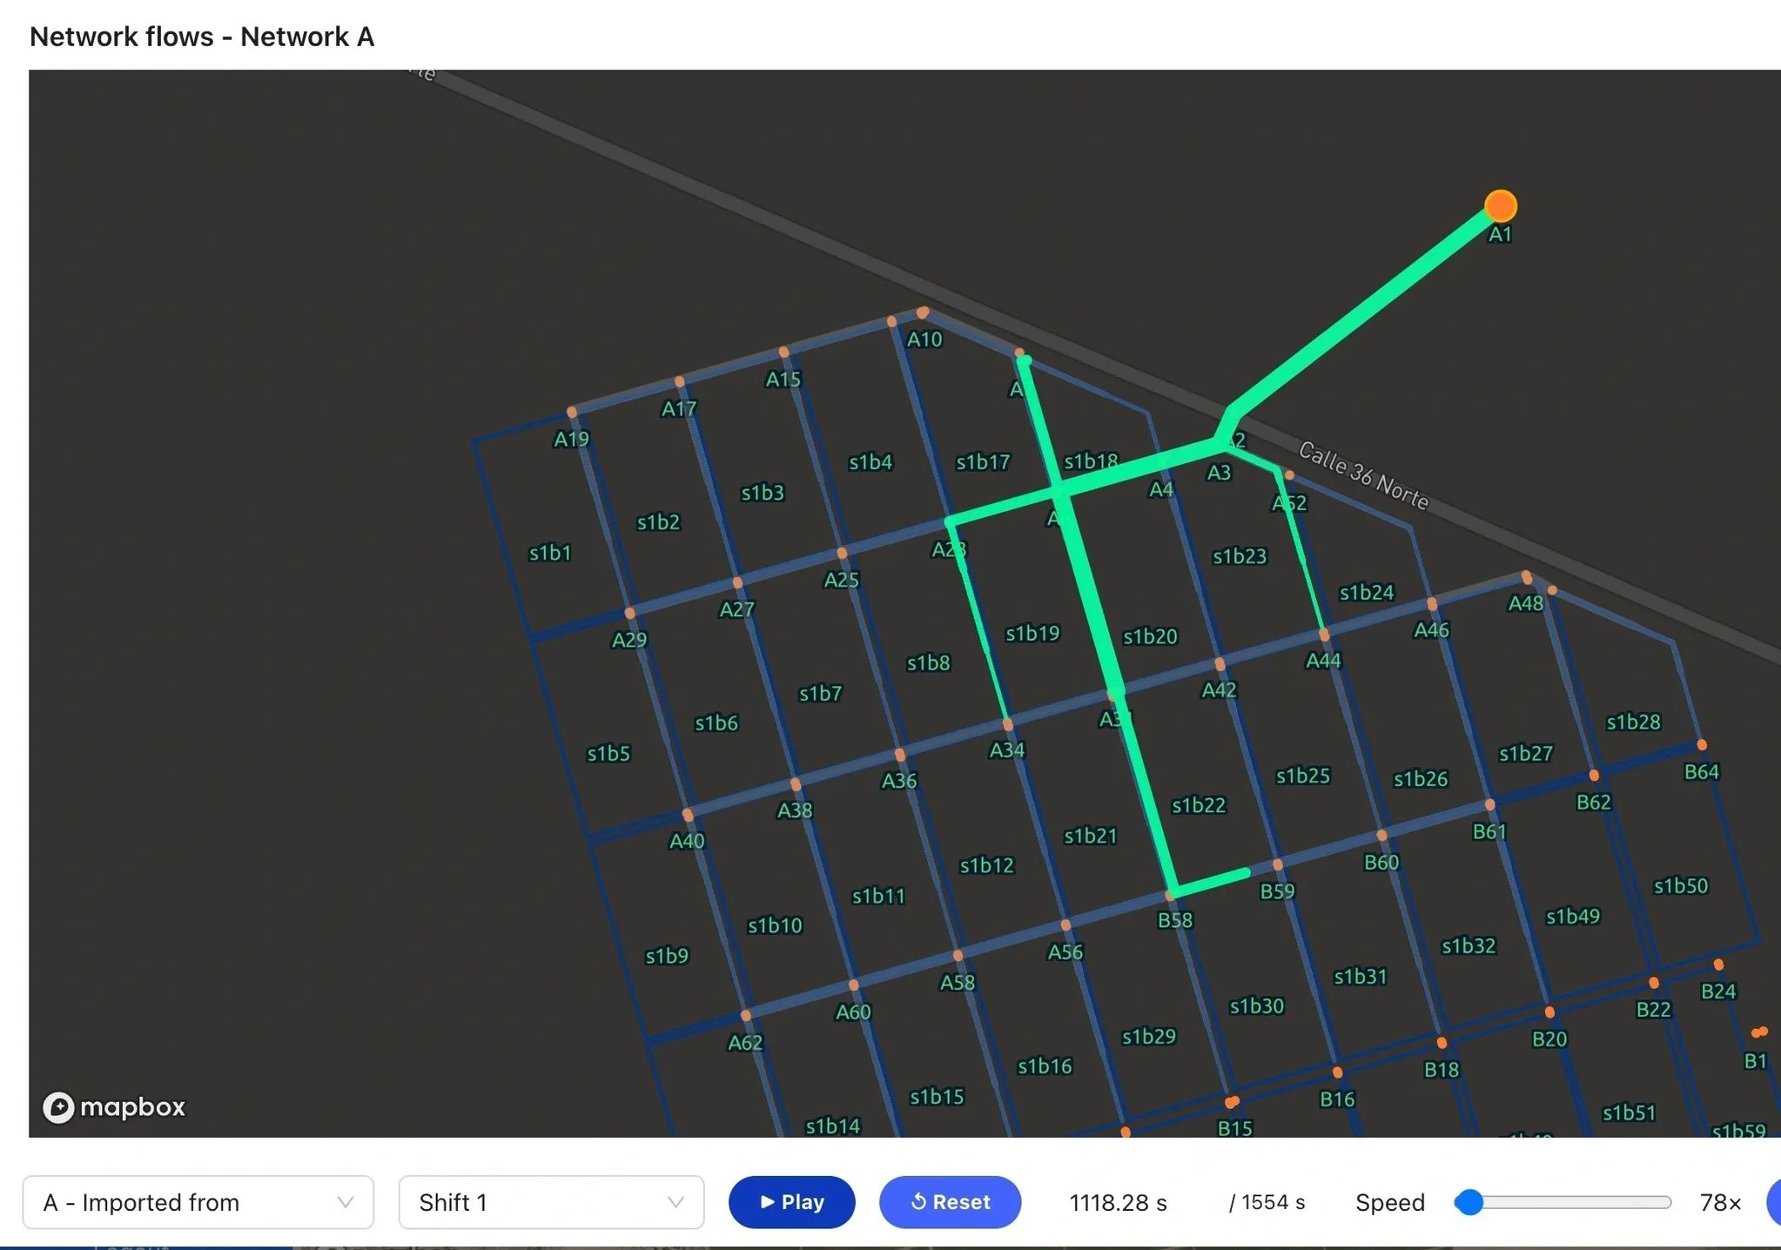Click the A44 node label
Screen dimensions: 1781x1250
tap(1323, 661)
